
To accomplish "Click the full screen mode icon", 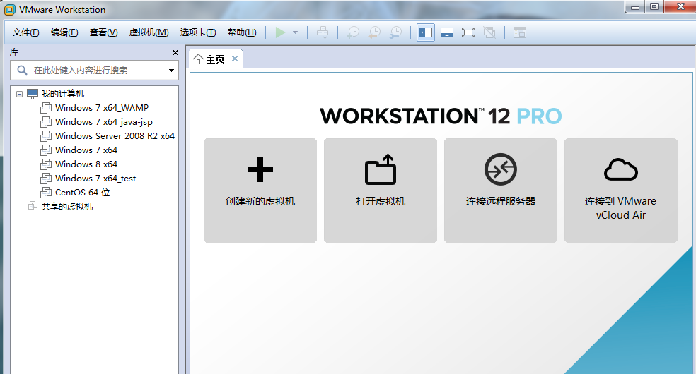I will coord(468,32).
